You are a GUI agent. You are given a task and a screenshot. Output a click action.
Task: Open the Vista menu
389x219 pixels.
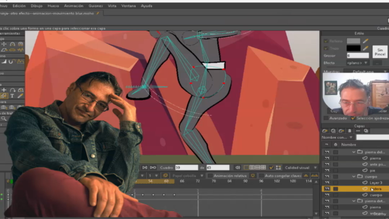click(x=112, y=5)
